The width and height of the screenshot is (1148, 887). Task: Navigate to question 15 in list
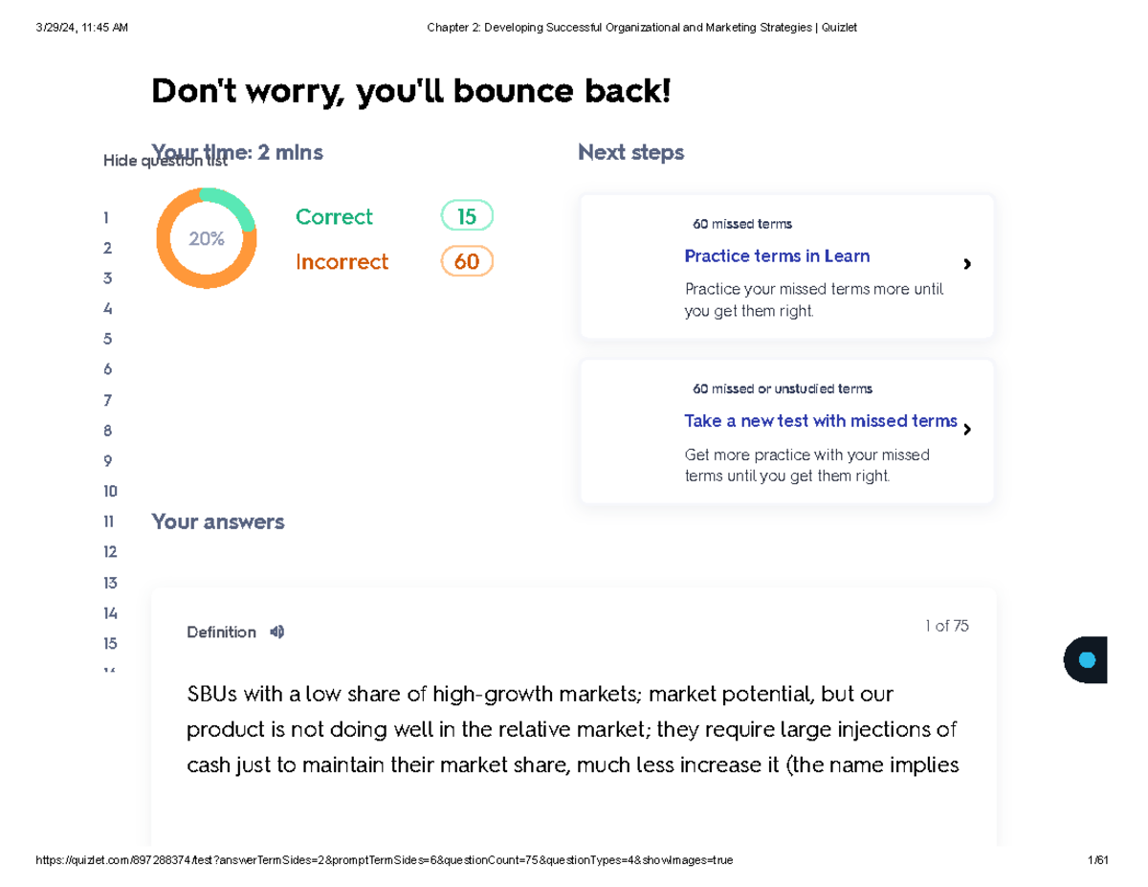(x=110, y=644)
